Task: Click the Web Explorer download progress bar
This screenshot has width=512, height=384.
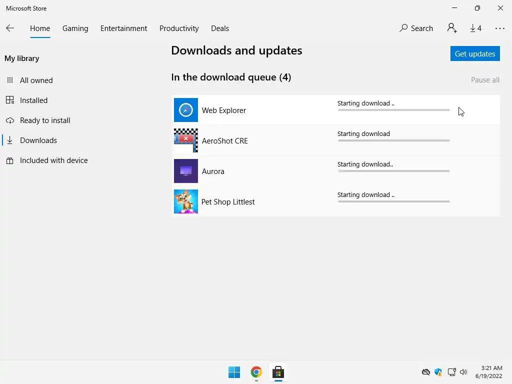Action: (x=394, y=110)
